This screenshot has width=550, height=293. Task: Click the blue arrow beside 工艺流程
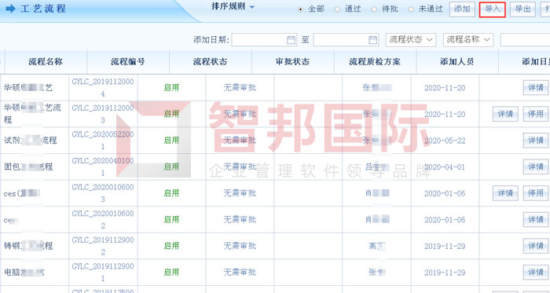pyautogui.click(x=10, y=9)
